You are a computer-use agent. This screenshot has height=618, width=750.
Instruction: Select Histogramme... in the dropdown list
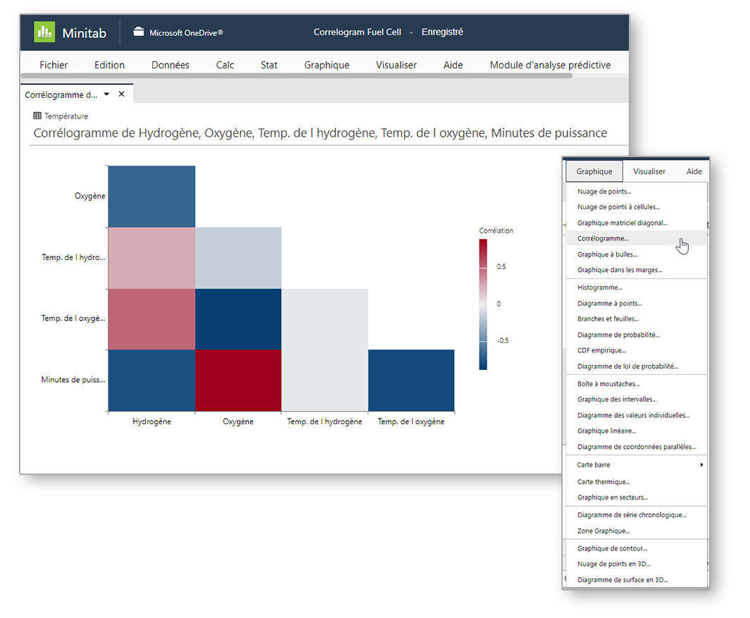tap(599, 288)
